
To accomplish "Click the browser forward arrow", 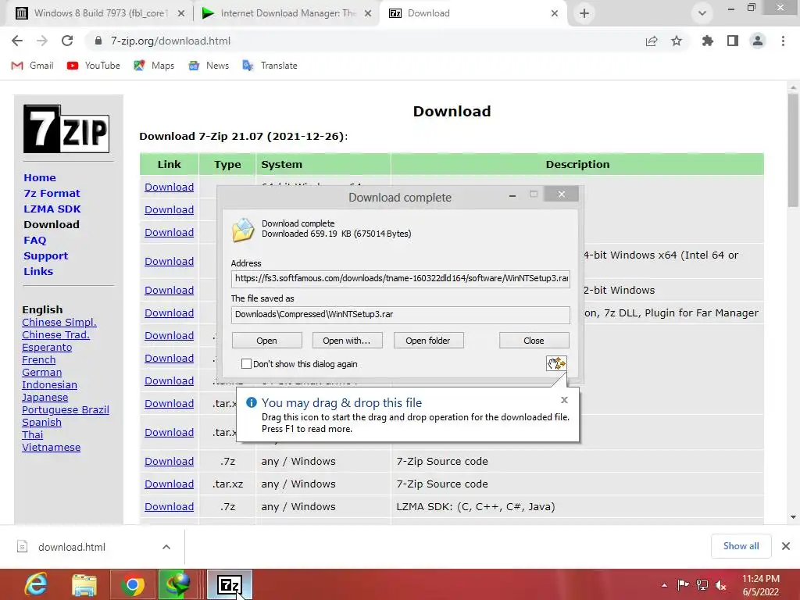I will pos(42,41).
